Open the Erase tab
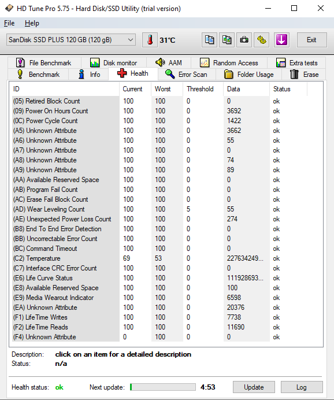The image size is (334, 400). pyautogui.click(x=304, y=75)
